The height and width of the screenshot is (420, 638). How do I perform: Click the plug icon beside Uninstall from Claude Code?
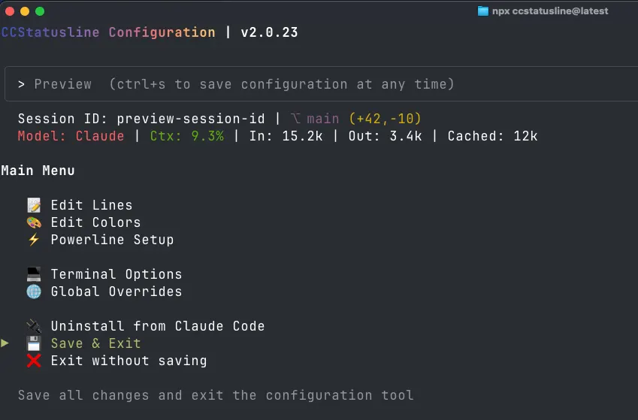click(34, 326)
